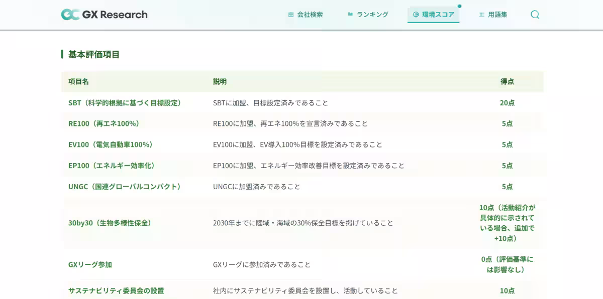Open the search magnifier icon
This screenshot has width=603, height=299.
point(535,15)
